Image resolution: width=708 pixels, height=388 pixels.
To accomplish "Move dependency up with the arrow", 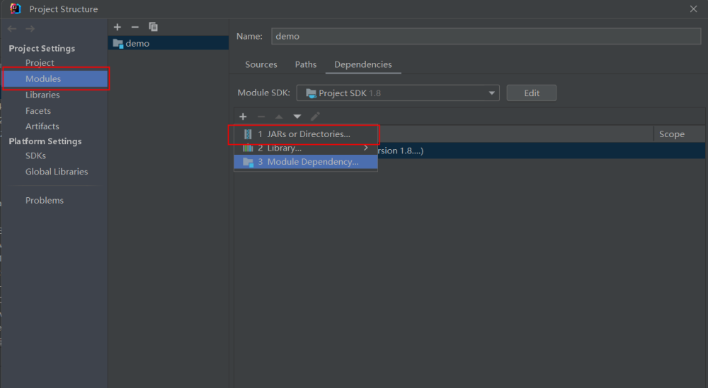I will 279,117.
